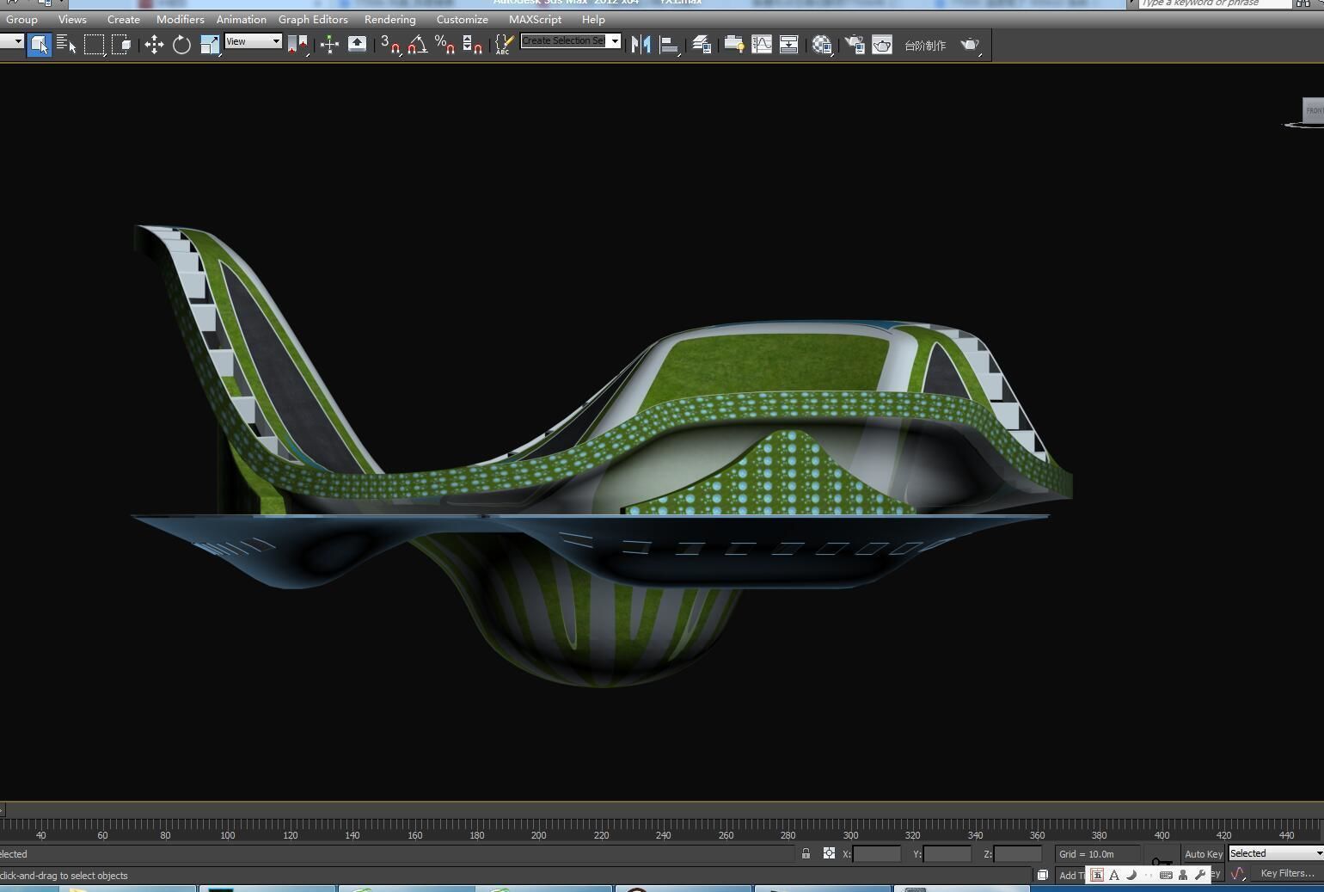Toggle Keyboard Shortcut Override button
This screenshot has width=1324, height=892.
(357, 45)
